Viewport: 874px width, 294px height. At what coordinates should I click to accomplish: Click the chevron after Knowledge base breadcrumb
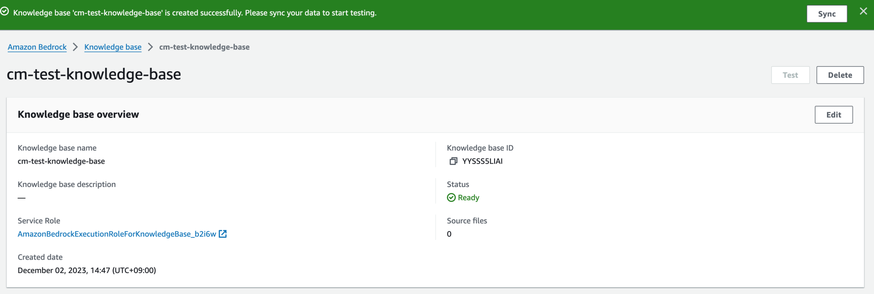[150, 47]
